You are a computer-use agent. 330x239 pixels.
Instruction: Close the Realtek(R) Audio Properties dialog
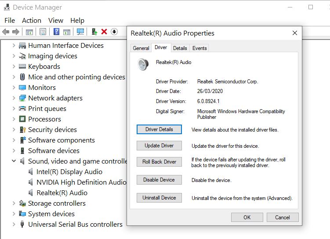[x=295, y=33]
